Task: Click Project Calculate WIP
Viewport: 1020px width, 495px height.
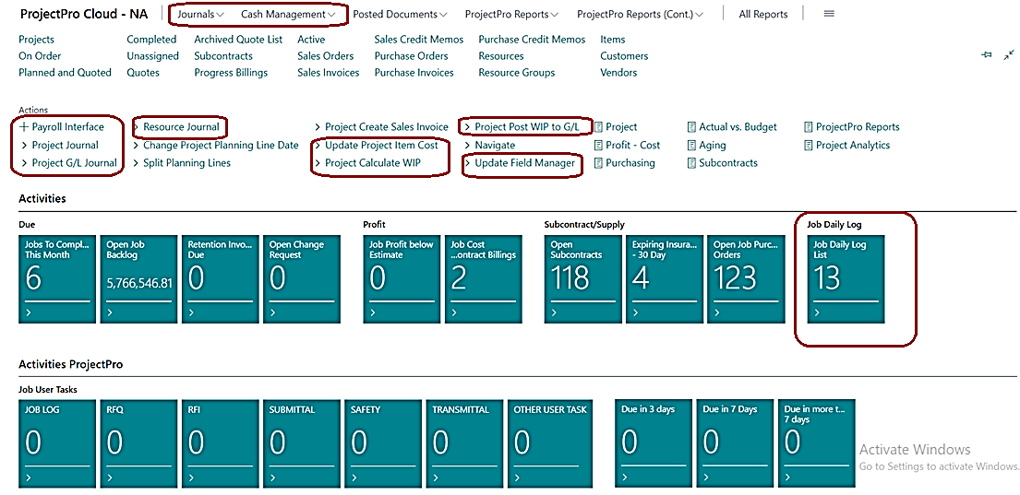Action: [367, 163]
